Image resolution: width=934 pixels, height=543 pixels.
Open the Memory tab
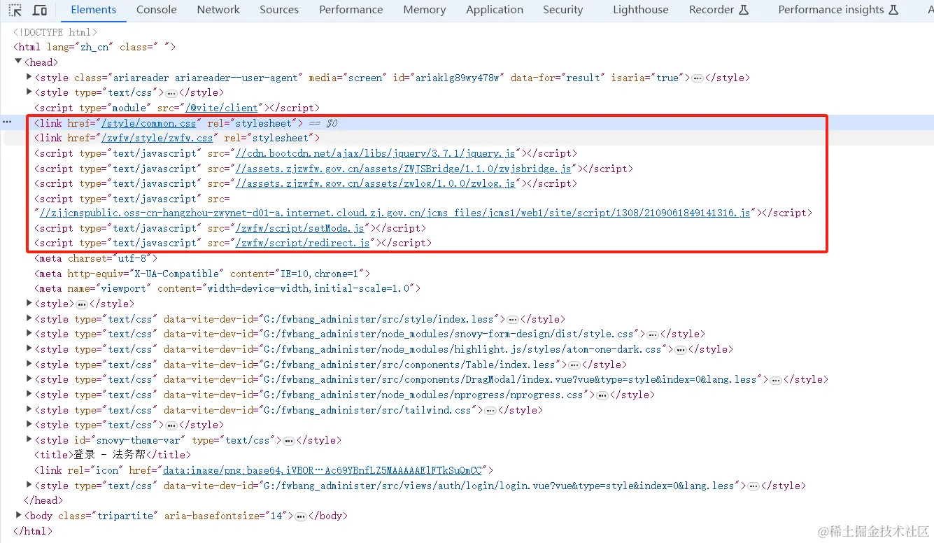point(425,10)
